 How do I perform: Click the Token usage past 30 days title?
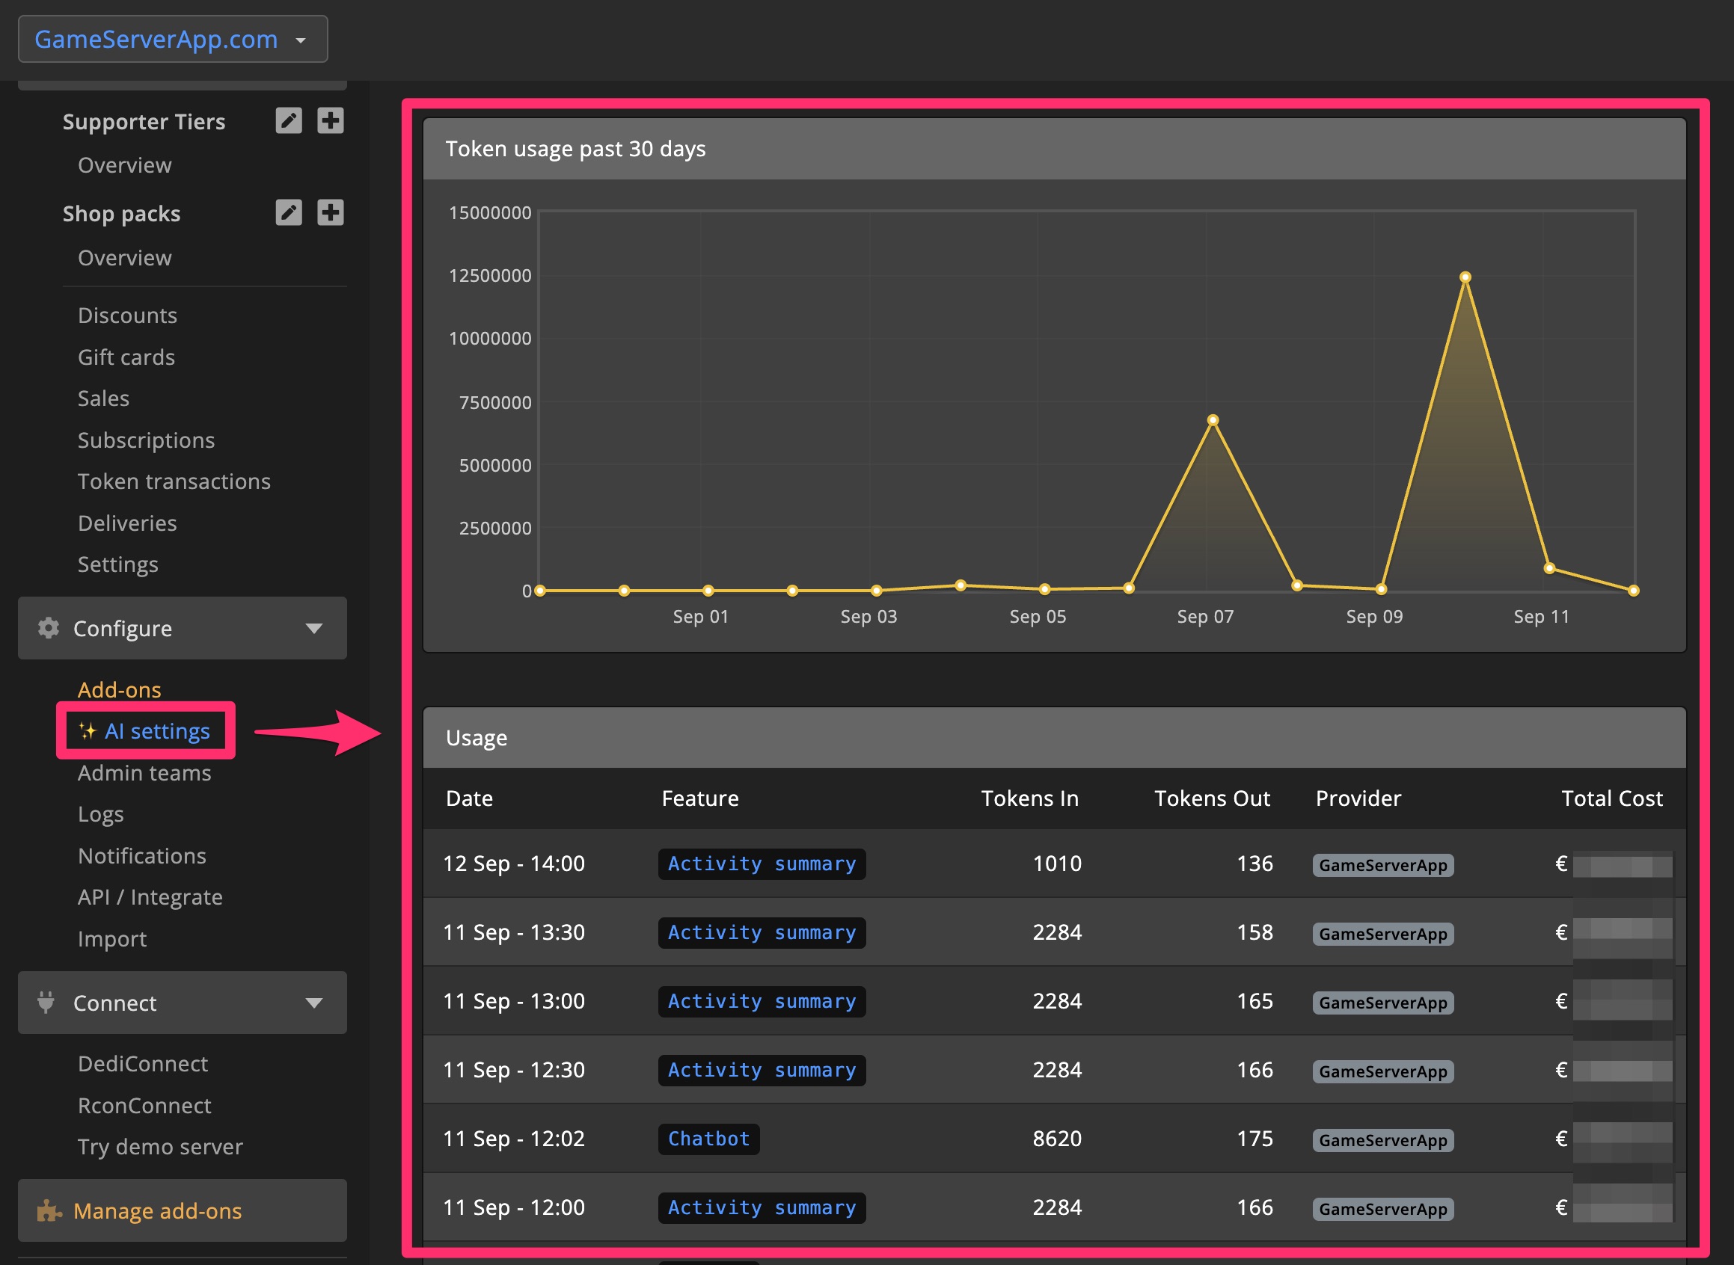pyautogui.click(x=575, y=149)
